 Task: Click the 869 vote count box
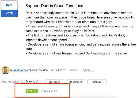point(9,5)
